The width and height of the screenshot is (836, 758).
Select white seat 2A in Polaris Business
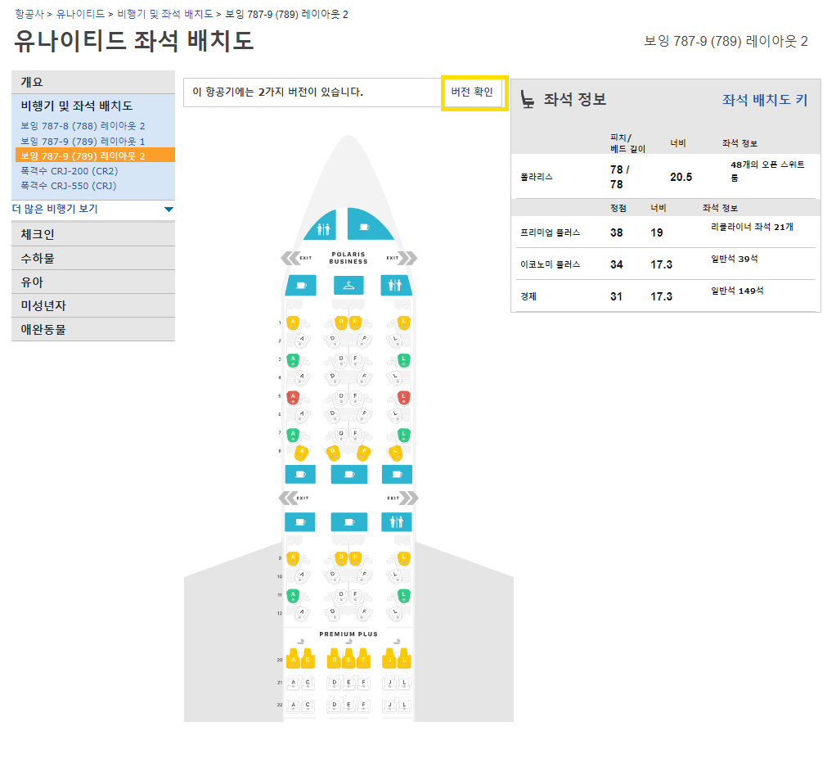pyautogui.click(x=302, y=340)
